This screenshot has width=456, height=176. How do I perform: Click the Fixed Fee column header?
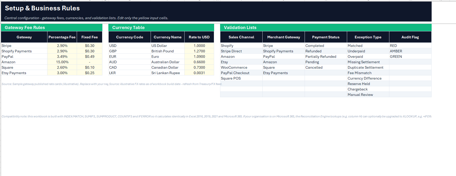pyautogui.click(x=90, y=37)
